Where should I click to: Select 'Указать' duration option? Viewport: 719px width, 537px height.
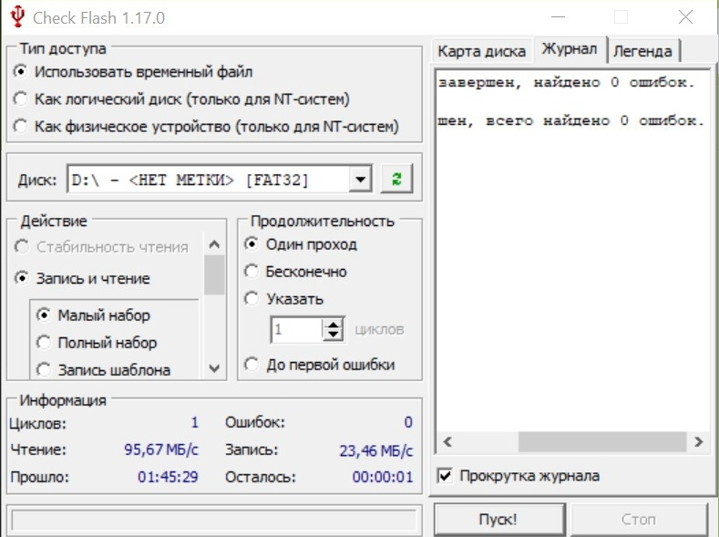[283, 299]
